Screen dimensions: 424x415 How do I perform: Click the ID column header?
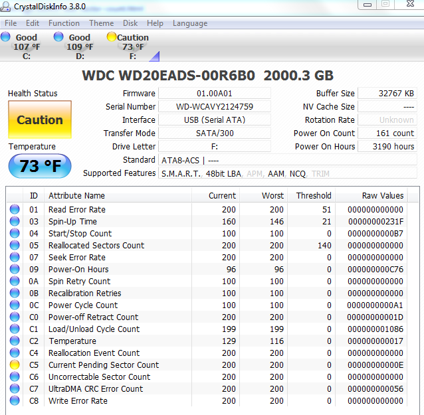[33, 195]
